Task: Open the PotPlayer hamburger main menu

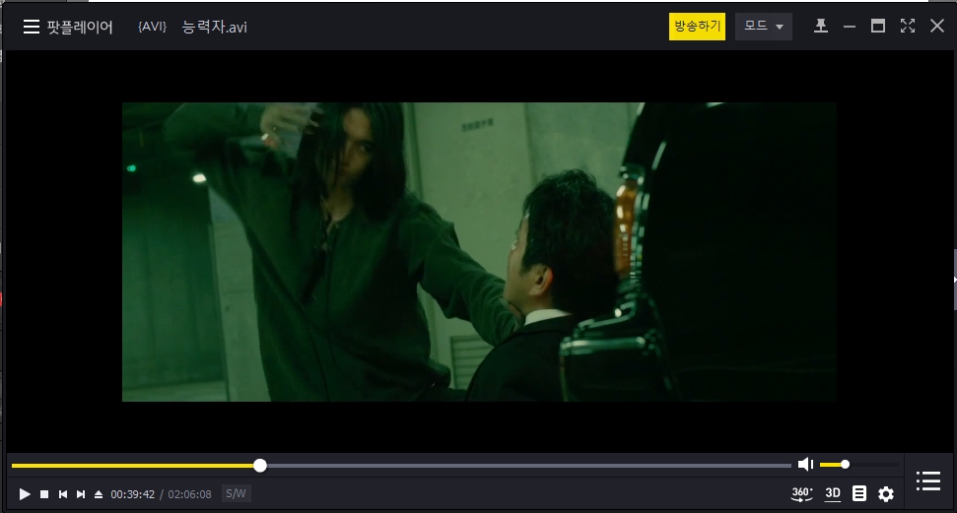Action: click(x=32, y=27)
